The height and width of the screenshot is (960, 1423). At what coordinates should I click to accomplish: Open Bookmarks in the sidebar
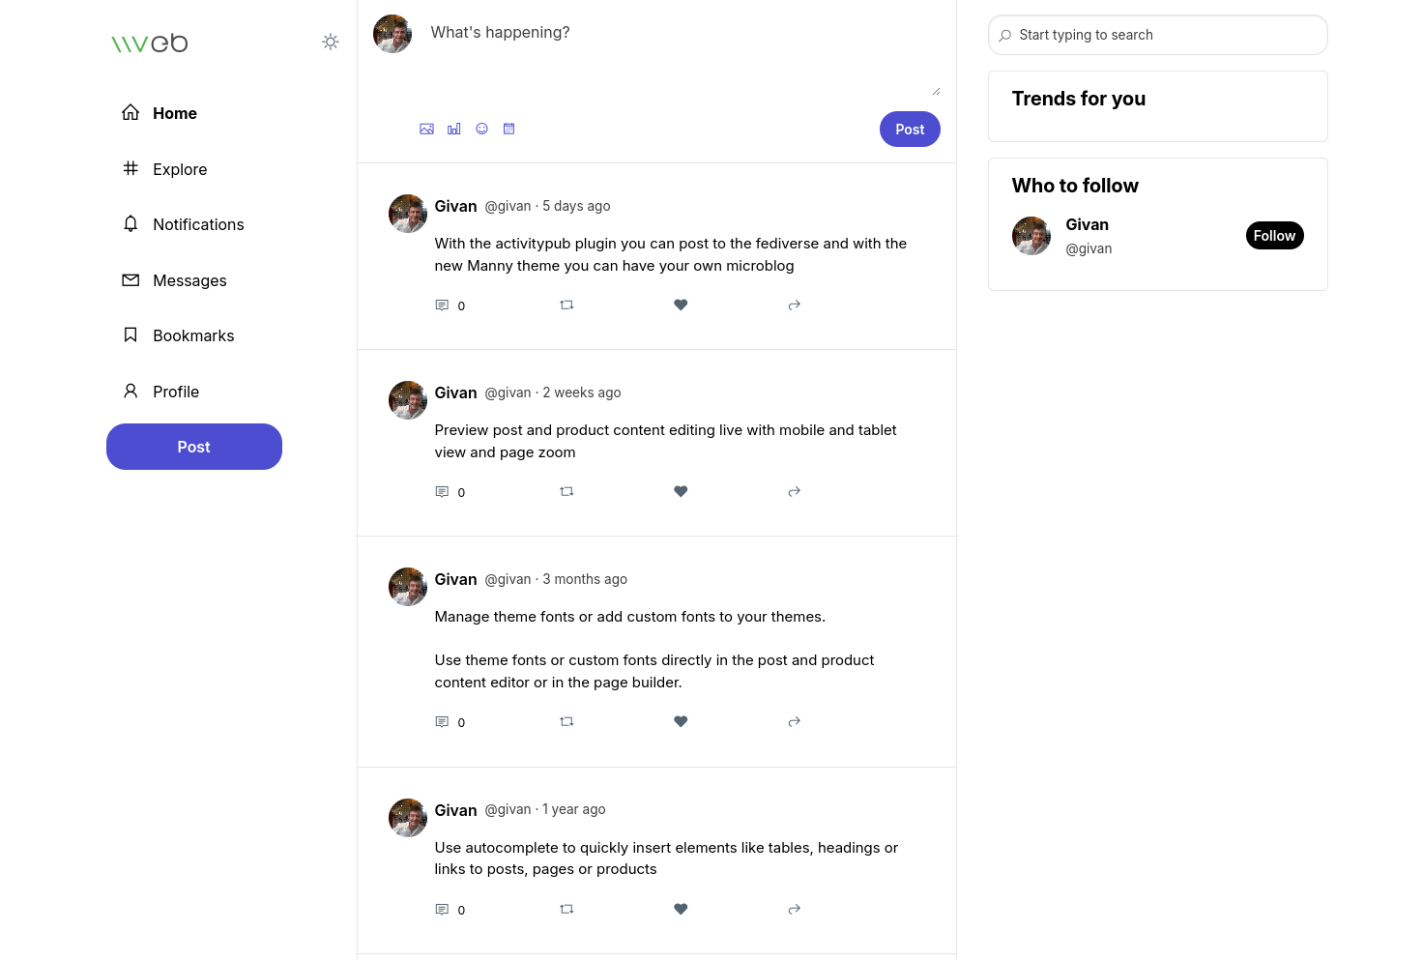click(x=192, y=335)
